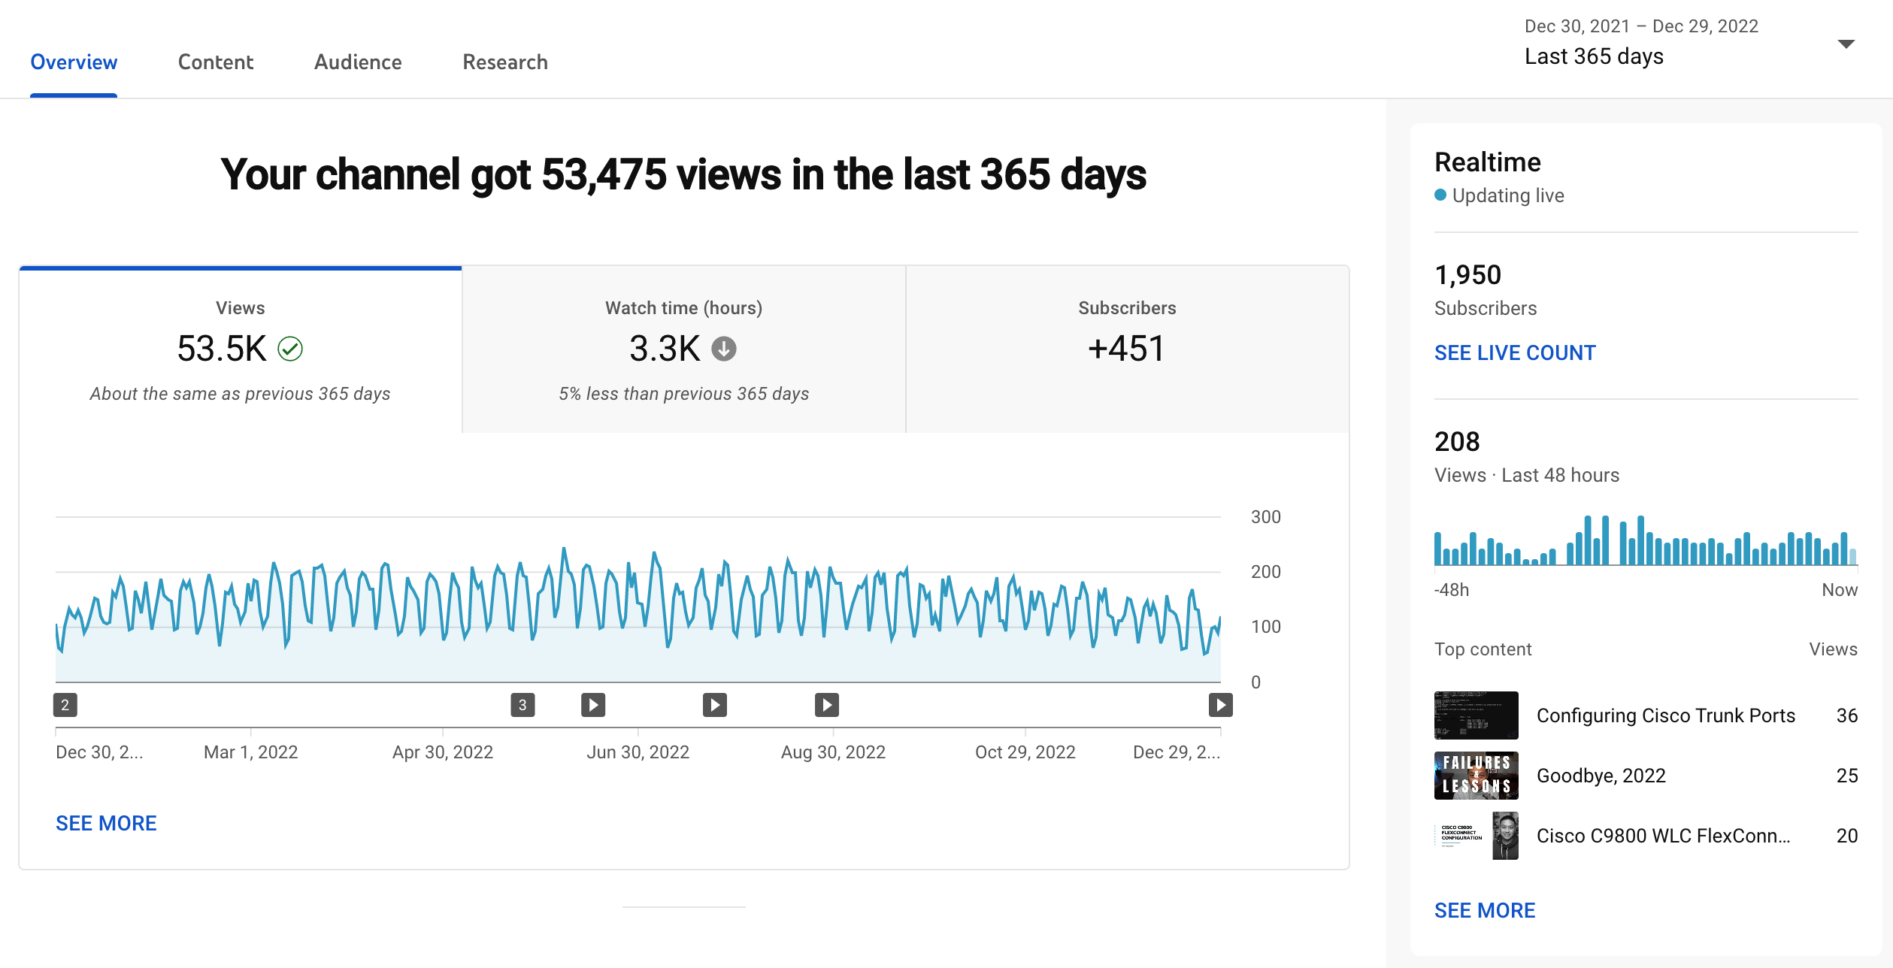This screenshot has width=1893, height=968.
Task: Click SEE MORE in Realtime panel
Action: coord(1485,911)
